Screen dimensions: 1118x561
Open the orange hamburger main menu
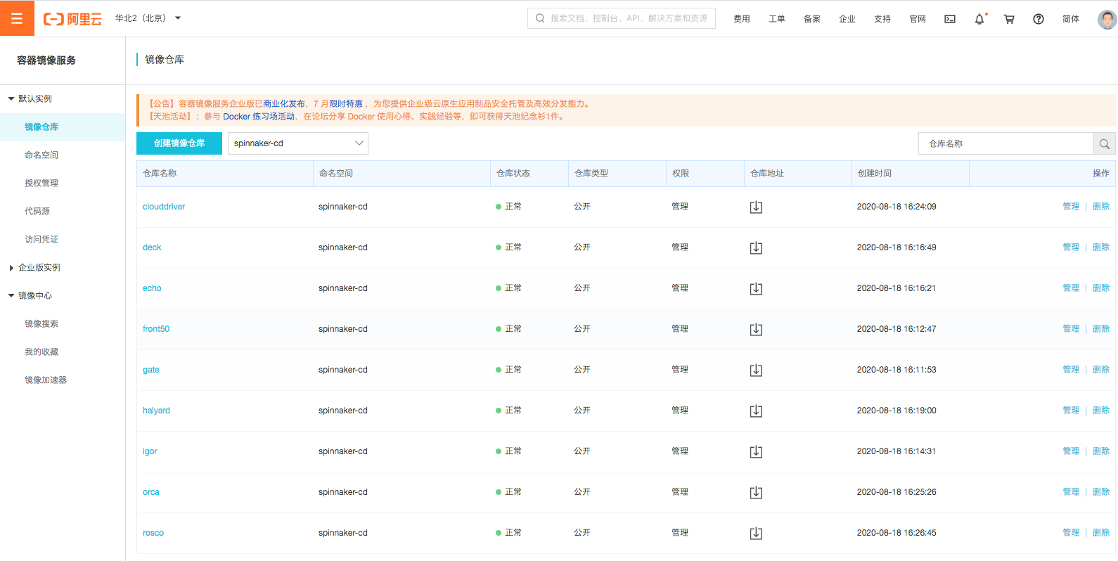pos(17,18)
